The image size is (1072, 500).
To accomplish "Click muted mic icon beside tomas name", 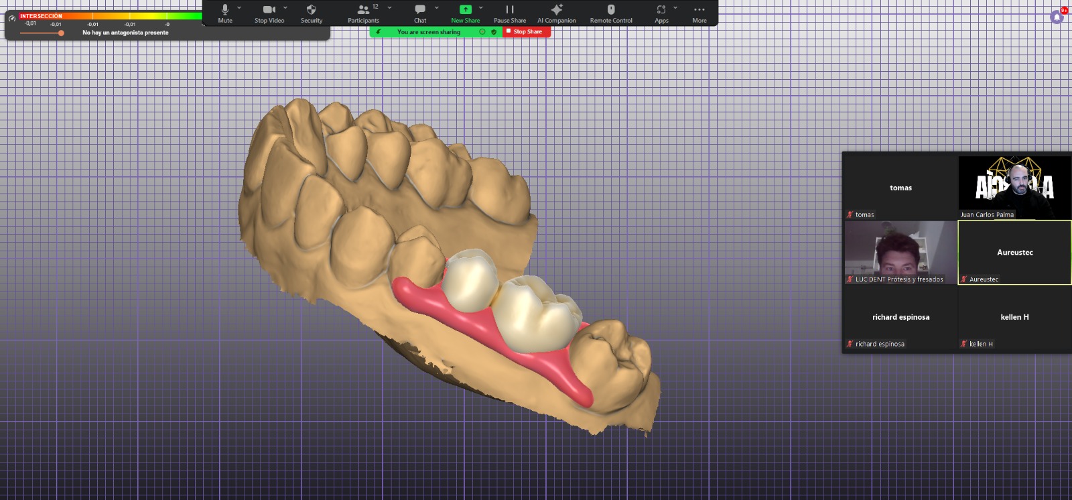I will coord(850,214).
